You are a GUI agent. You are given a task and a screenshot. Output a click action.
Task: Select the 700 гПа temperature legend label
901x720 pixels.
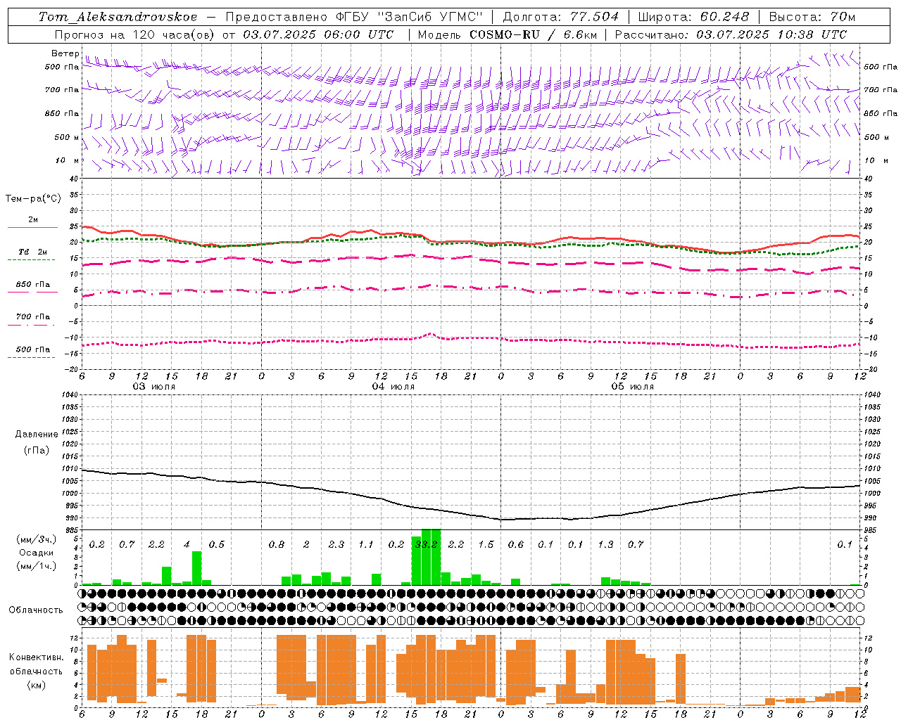33,317
